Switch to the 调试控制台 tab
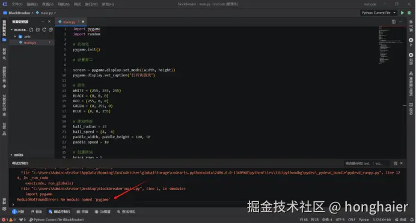This screenshot has height=223, width=416. [60, 212]
